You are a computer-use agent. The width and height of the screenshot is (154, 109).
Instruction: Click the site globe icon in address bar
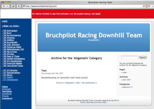coord(24,6)
